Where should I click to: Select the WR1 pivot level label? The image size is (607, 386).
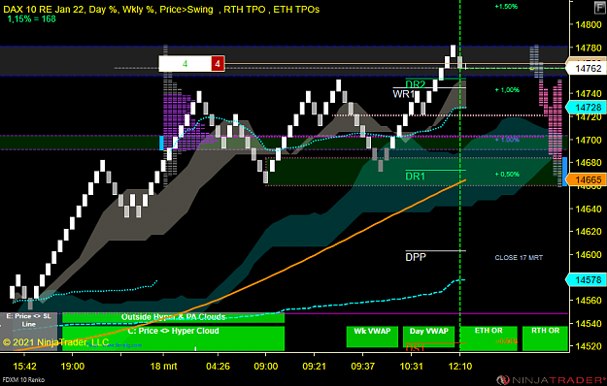(403, 94)
